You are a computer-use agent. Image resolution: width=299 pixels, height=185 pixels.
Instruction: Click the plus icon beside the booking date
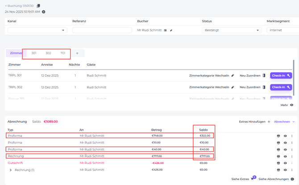click(44, 12)
